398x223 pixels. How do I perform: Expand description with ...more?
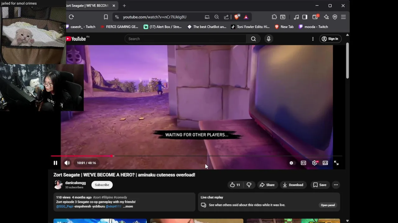(x=128, y=207)
